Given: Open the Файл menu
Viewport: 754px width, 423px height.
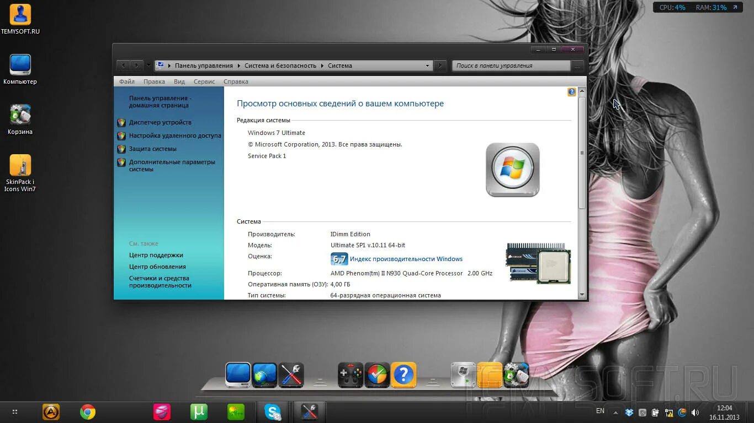Looking at the screenshot, I should [127, 82].
